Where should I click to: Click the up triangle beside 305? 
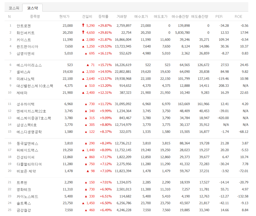point(86,125)
